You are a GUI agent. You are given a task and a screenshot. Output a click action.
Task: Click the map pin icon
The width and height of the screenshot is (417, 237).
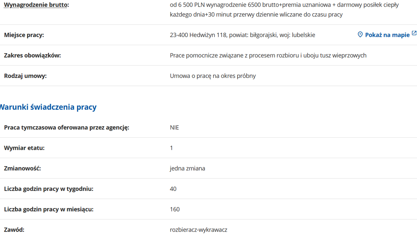pos(360,35)
